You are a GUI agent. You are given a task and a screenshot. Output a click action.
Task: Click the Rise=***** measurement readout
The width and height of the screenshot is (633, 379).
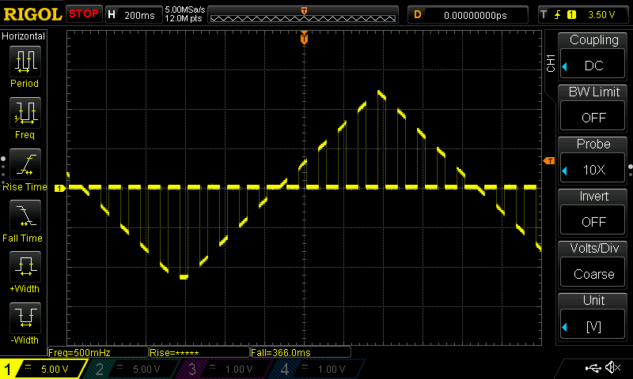(x=199, y=352)
